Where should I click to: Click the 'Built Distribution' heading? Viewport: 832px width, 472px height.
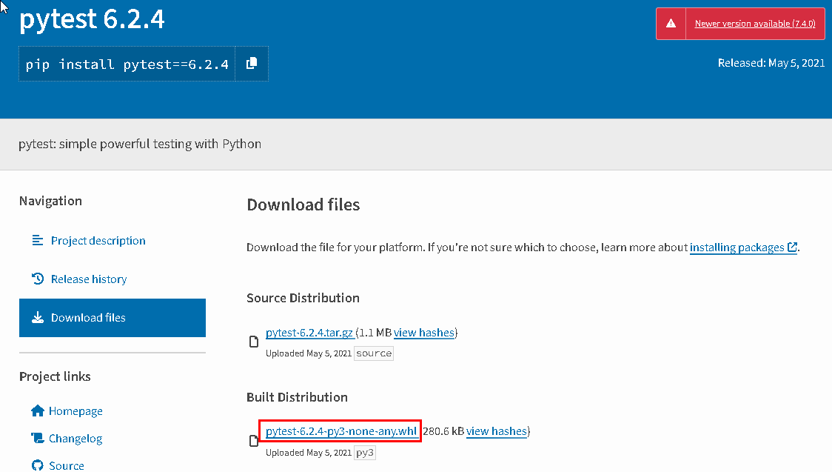click(297, 397)
